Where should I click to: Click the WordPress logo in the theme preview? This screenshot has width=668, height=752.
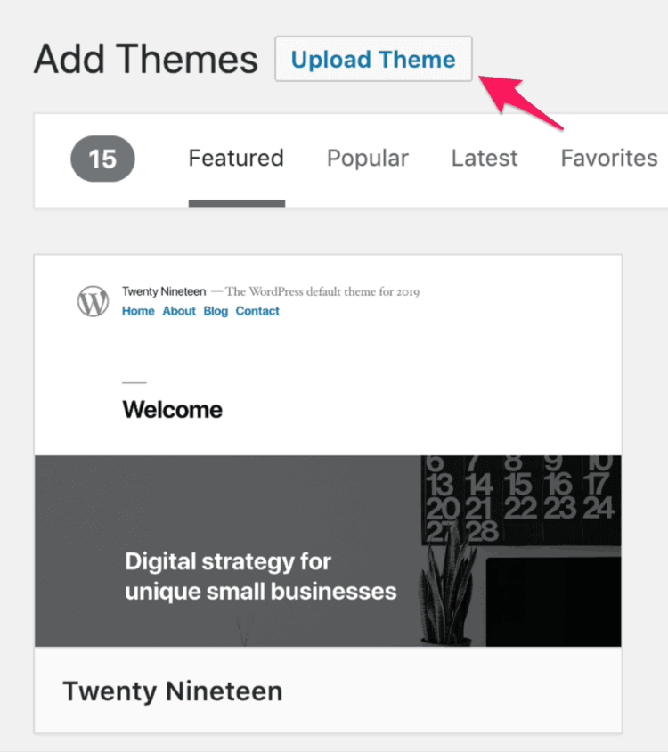[93, 299]
